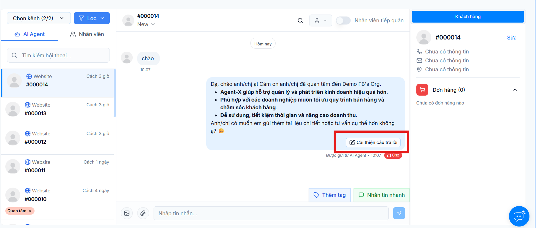
Task: Switch to the Nhân viên tab
Action: pos(87,34)
